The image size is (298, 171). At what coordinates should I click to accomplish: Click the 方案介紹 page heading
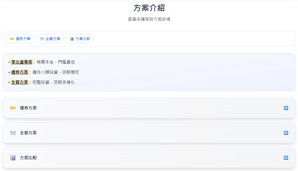click(149, 8)
